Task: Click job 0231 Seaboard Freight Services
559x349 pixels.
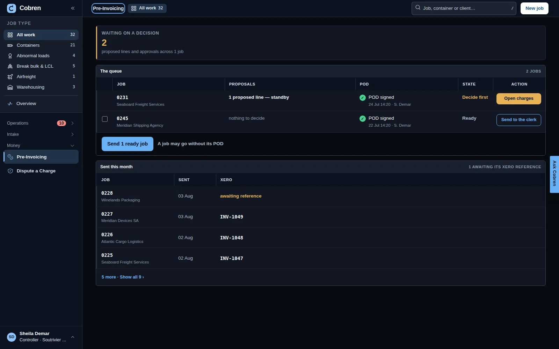Action: (140, 101)
